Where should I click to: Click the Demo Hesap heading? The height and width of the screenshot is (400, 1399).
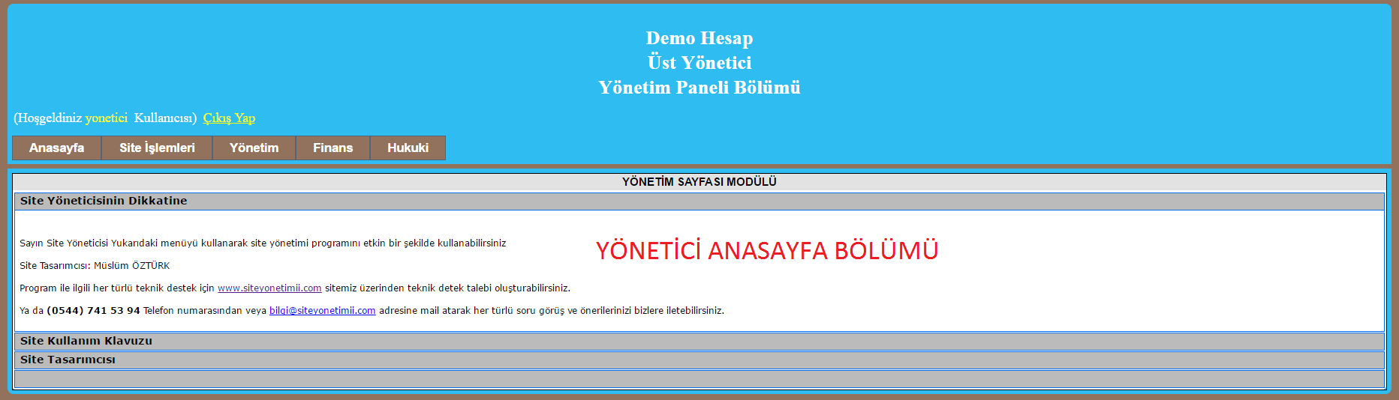point(699,38)
